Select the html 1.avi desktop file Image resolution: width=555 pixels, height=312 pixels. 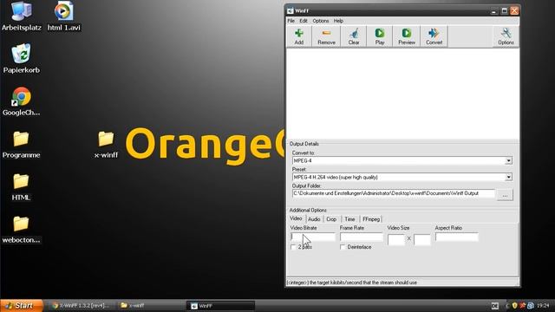[63, 16]
